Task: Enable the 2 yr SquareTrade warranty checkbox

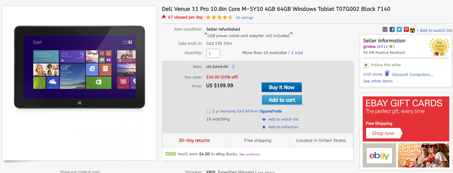Action: (209, 111)
